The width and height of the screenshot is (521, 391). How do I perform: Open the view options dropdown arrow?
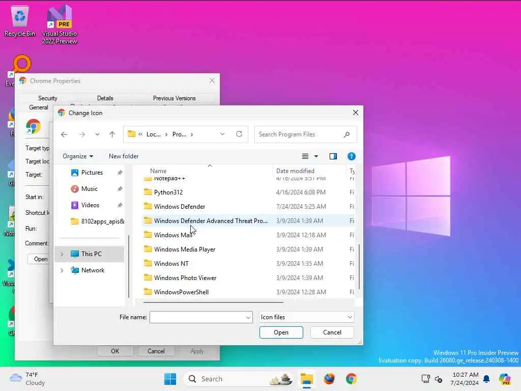[316, 156]
